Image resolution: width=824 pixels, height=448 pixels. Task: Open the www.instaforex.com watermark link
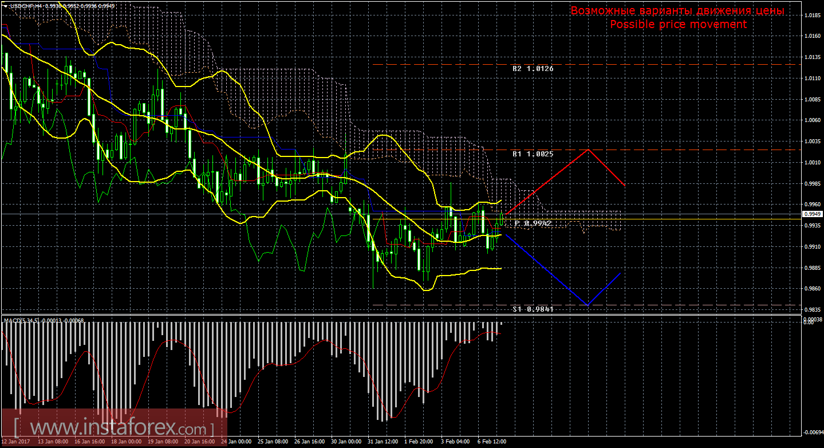click(x=113, y=428)
